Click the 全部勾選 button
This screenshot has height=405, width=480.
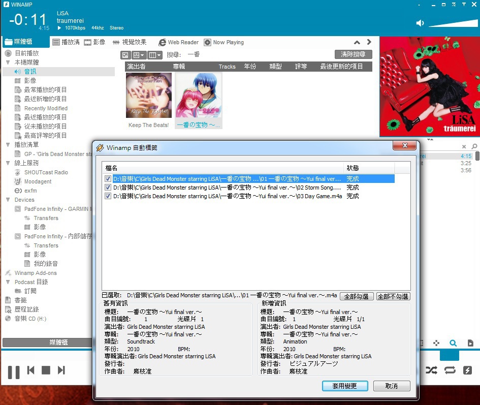tap(357, 297)
